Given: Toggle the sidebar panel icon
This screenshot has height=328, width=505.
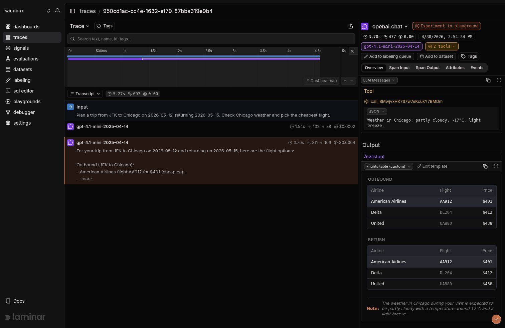Looking at the screenshot, I should (72, 11).
